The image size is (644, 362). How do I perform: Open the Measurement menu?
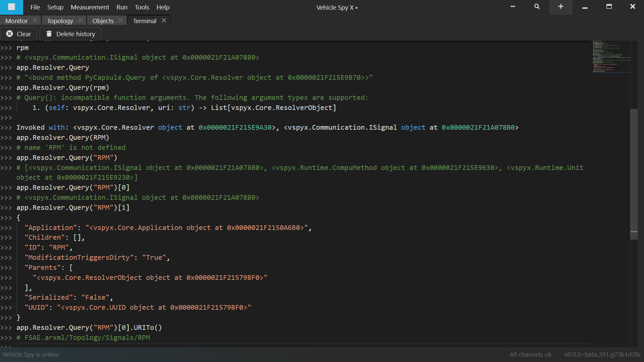point(89,7)
